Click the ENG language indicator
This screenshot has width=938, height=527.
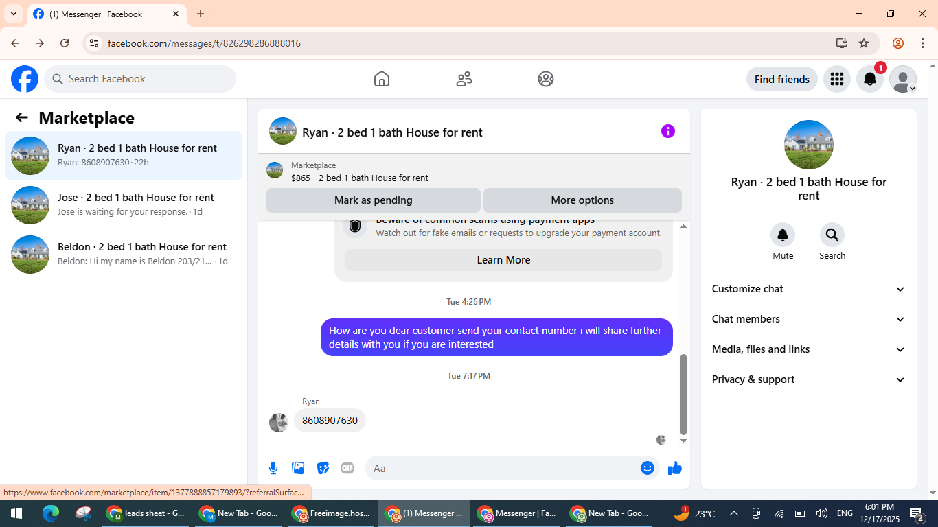coord(845,513)
